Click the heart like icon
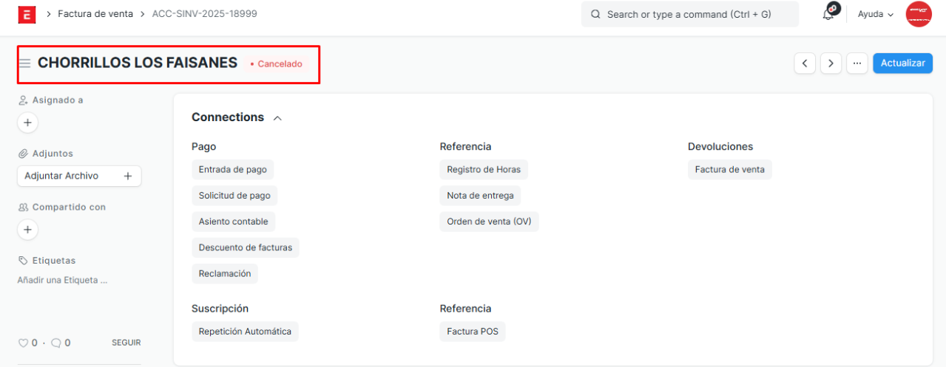946x367 pixels. (x=23, y=343)
